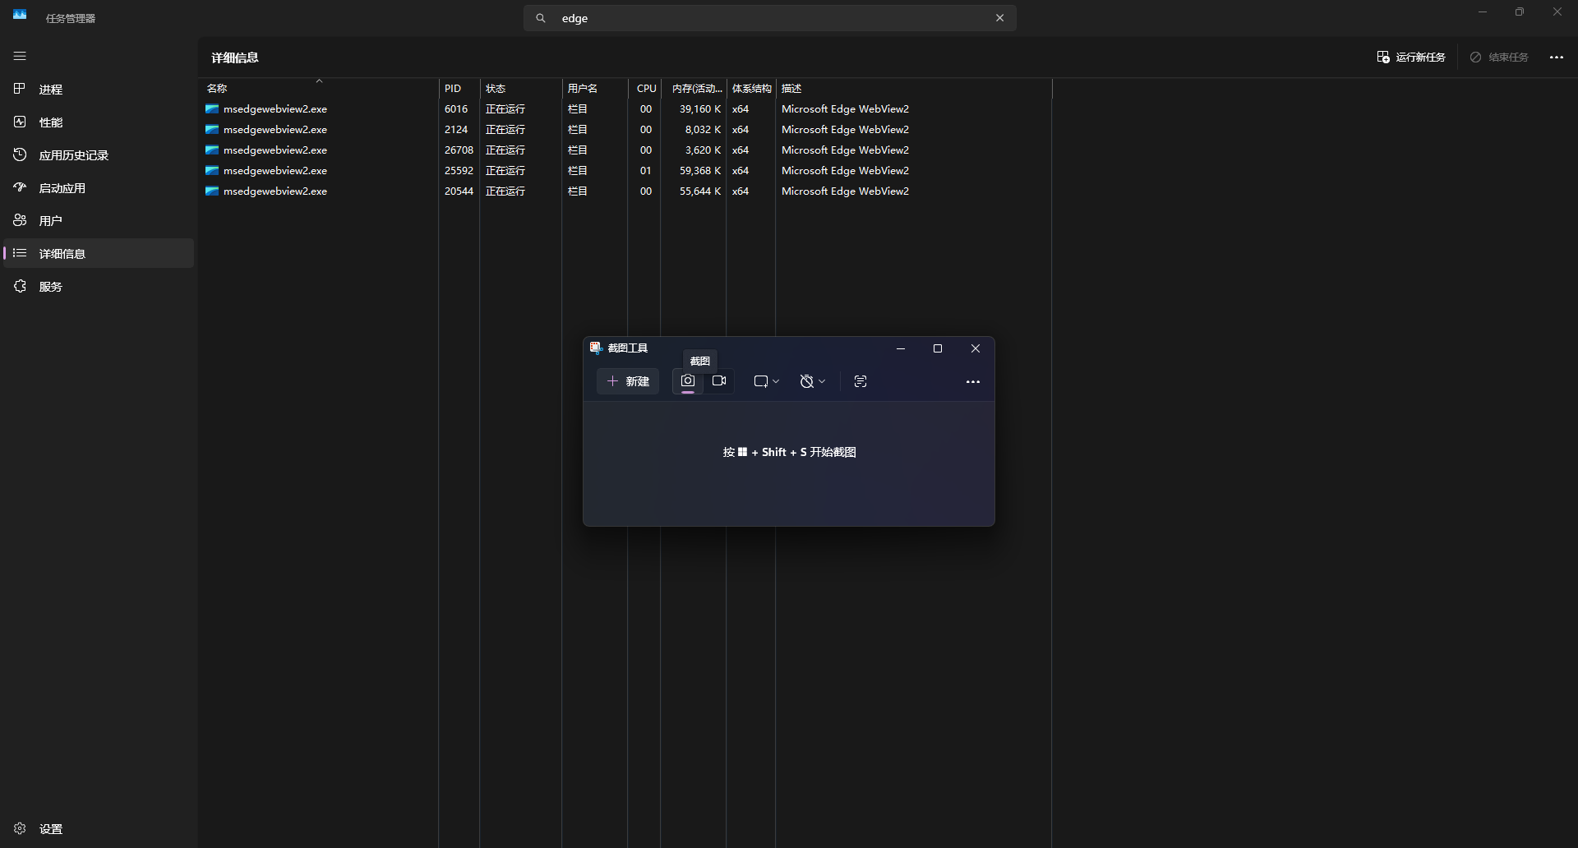1578x848 pixels.
Task: Select the process with PID 20544
Action: pos(626,191)
